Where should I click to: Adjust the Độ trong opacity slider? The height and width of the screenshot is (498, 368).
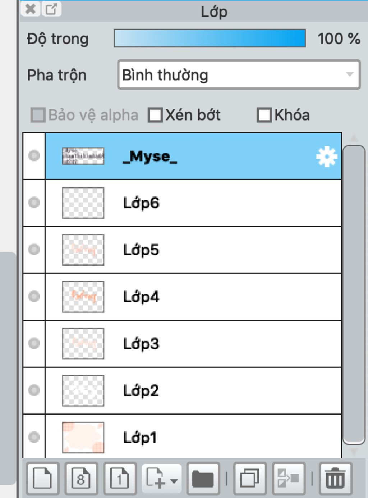coord(210,39)
